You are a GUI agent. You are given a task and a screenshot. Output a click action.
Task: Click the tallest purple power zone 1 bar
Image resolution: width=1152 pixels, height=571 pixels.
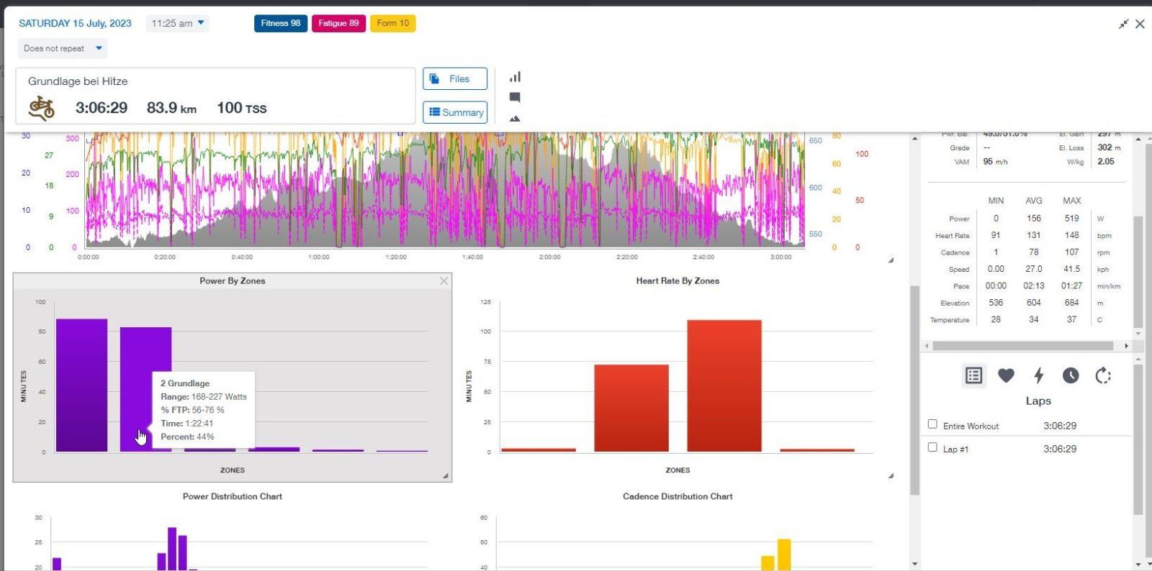click(x=81, y=385)
